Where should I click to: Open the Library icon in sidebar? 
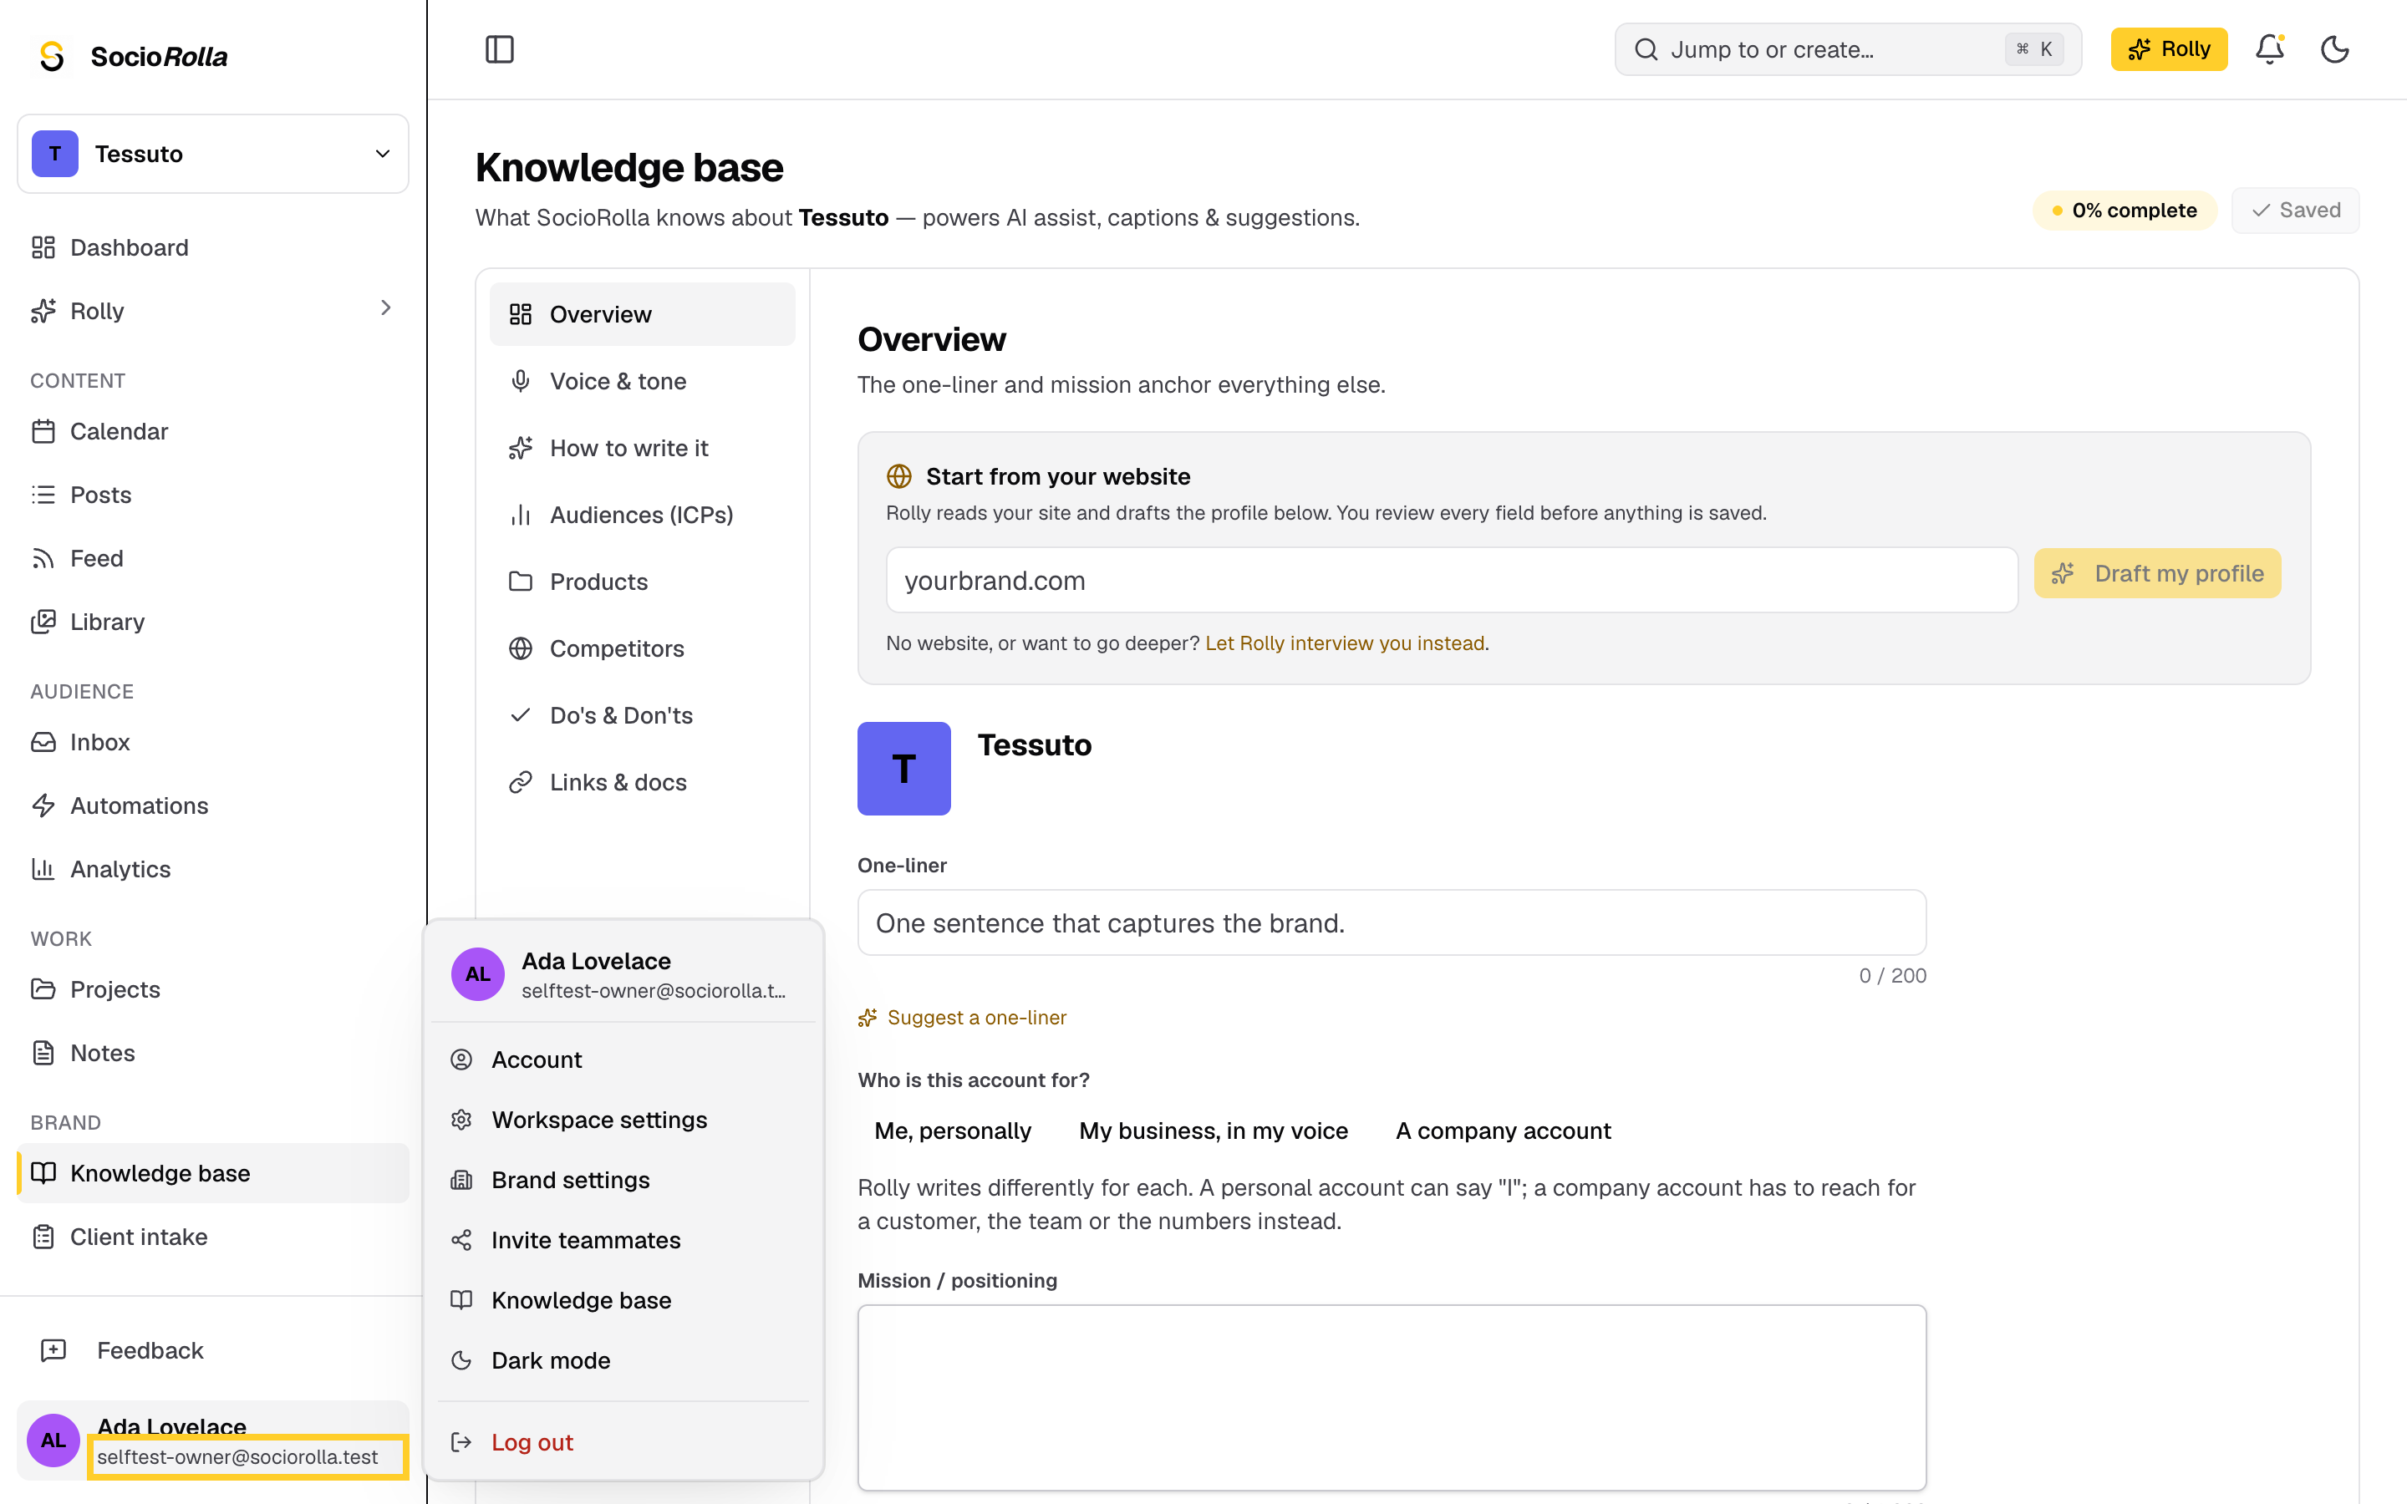pos(43,622)
